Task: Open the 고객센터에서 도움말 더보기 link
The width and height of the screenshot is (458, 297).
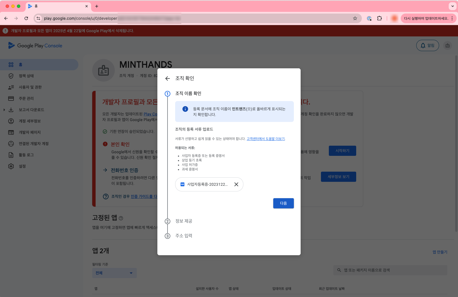Action: 266,139
